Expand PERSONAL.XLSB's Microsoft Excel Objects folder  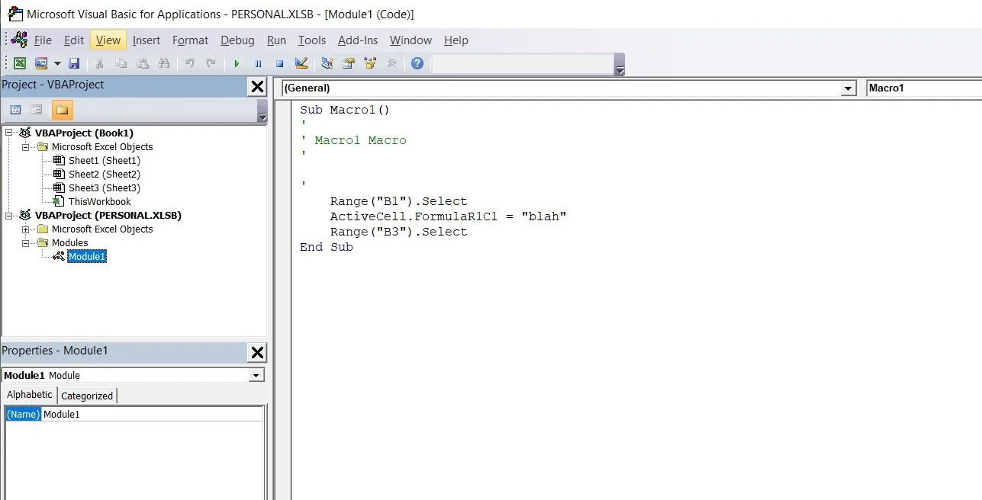25,229
